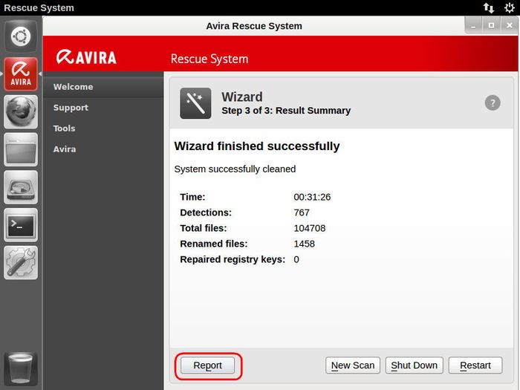This screenshot has width=520, height=390.
Task: Launch Firefox from the dock
Action: pos(21,111)
